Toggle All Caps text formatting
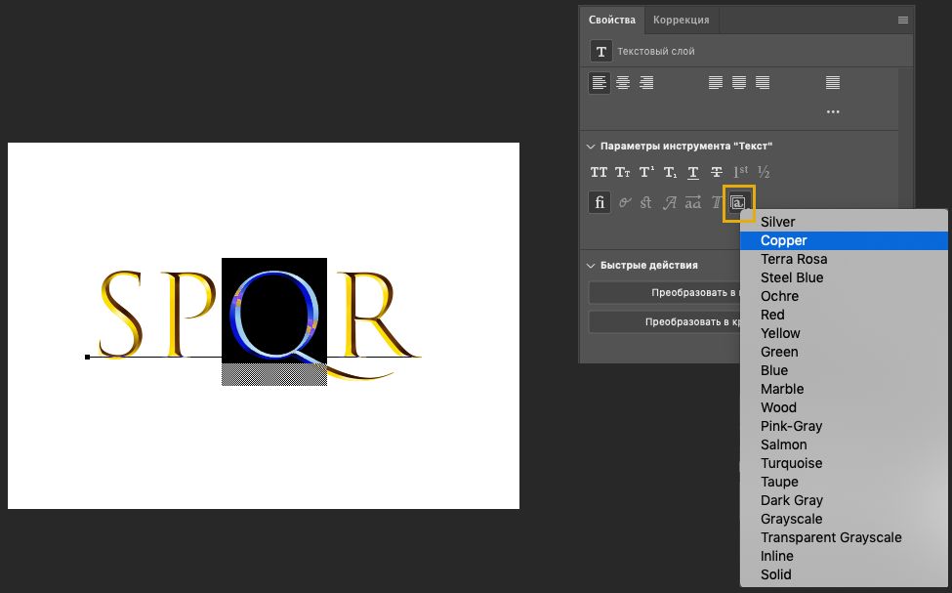Screen dimensions: 952x593 (x=599, y=173)
